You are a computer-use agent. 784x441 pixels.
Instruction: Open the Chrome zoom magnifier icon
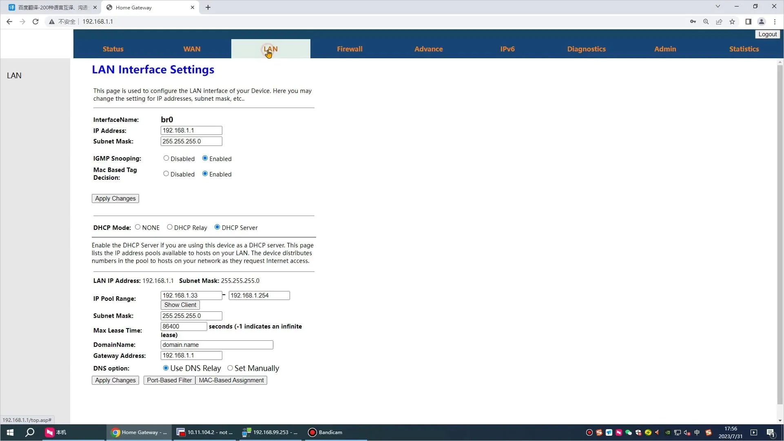pos(706,22)
